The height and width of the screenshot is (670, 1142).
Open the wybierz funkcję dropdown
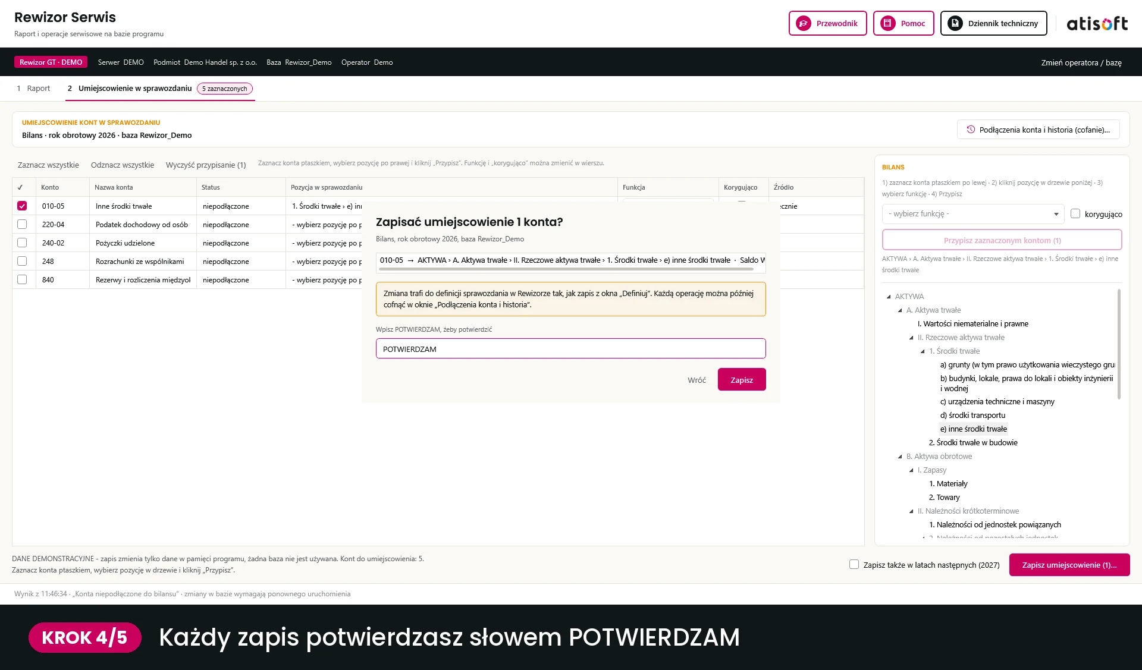click(972, 214)
